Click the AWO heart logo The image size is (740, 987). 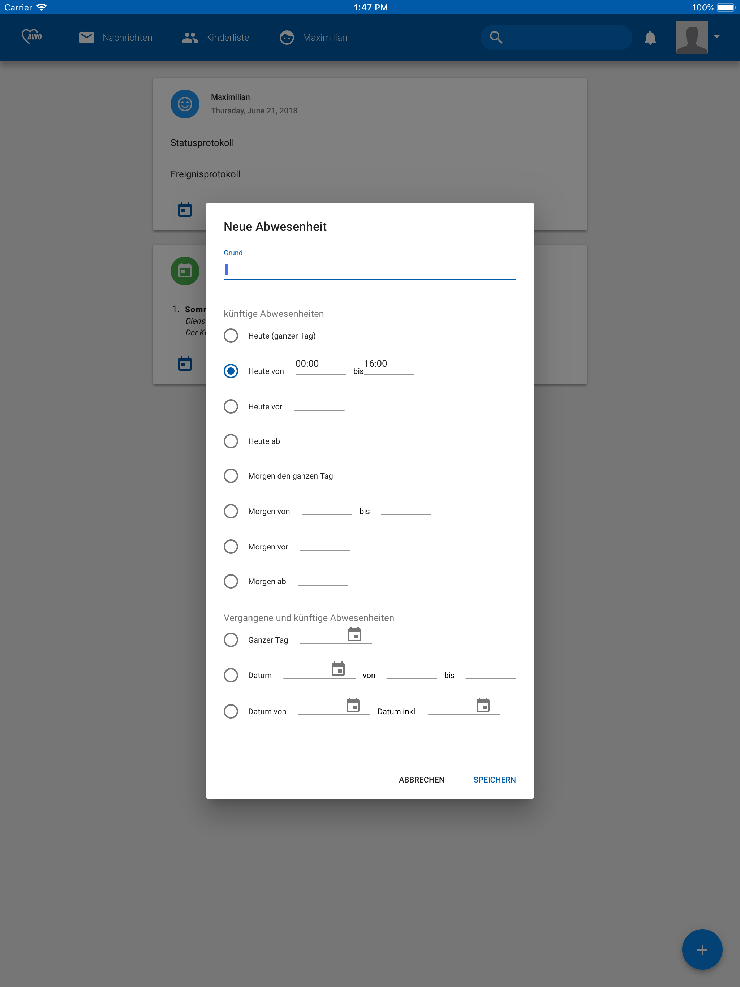(x=32, y=36)
